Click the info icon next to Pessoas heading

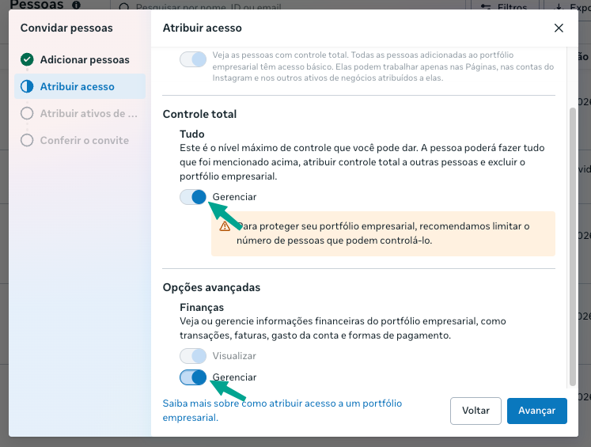(x=77, y=5)
